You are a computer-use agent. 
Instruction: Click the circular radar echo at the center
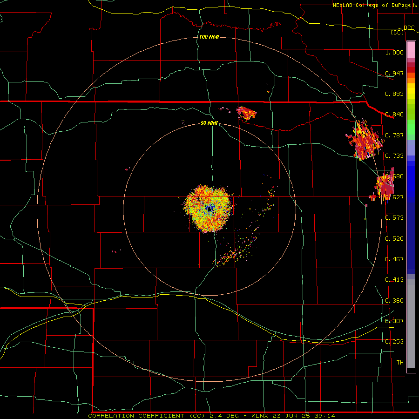coord(209,209)
